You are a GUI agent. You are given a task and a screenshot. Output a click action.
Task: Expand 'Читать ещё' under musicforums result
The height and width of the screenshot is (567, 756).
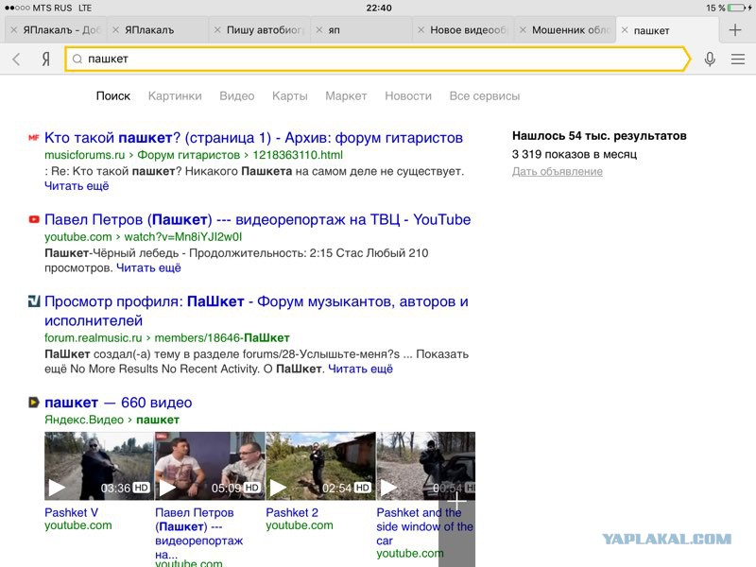click(77, 186)
